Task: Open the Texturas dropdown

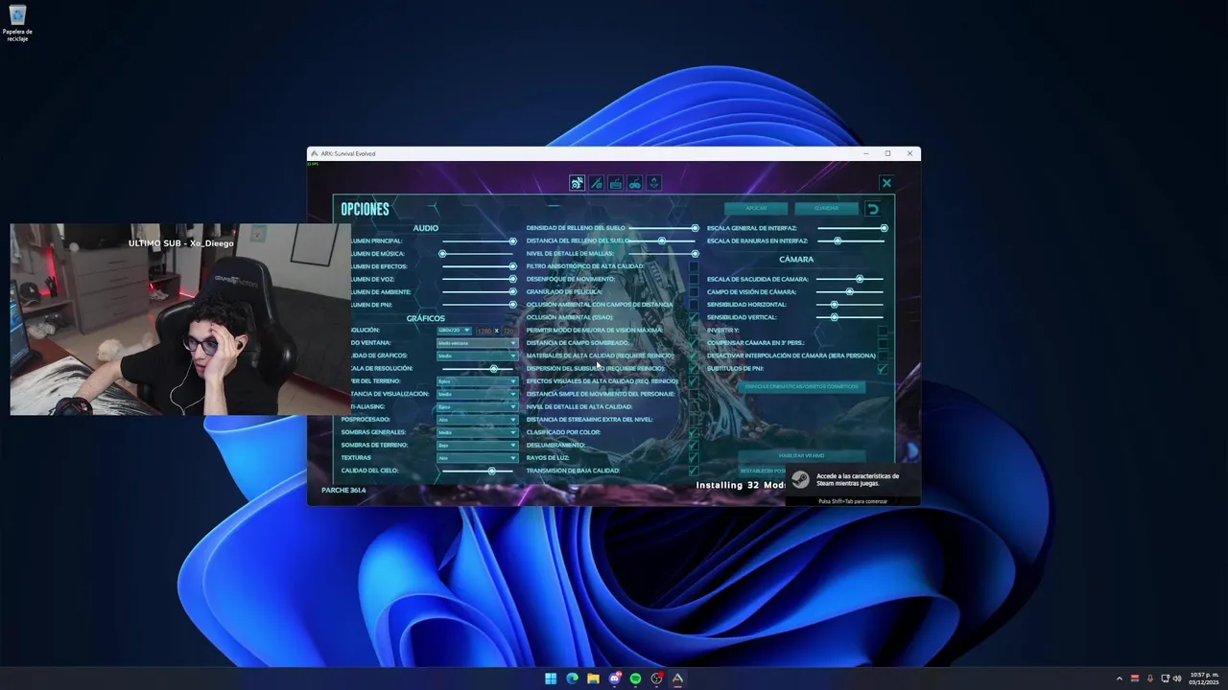Action: pyautogui.click(x=477, y=458)
